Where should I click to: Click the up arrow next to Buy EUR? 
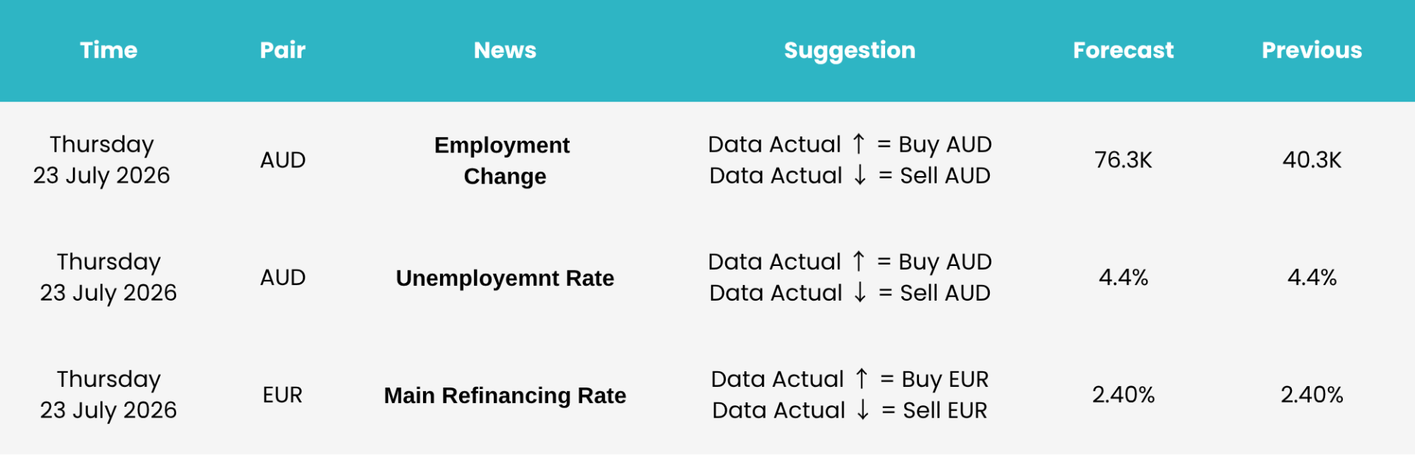pos(862,378)
